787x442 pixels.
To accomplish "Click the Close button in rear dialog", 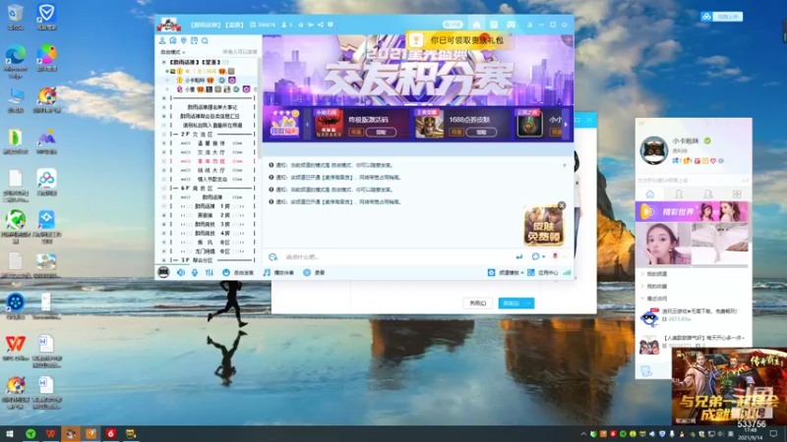I will click(x=477, y=304).
